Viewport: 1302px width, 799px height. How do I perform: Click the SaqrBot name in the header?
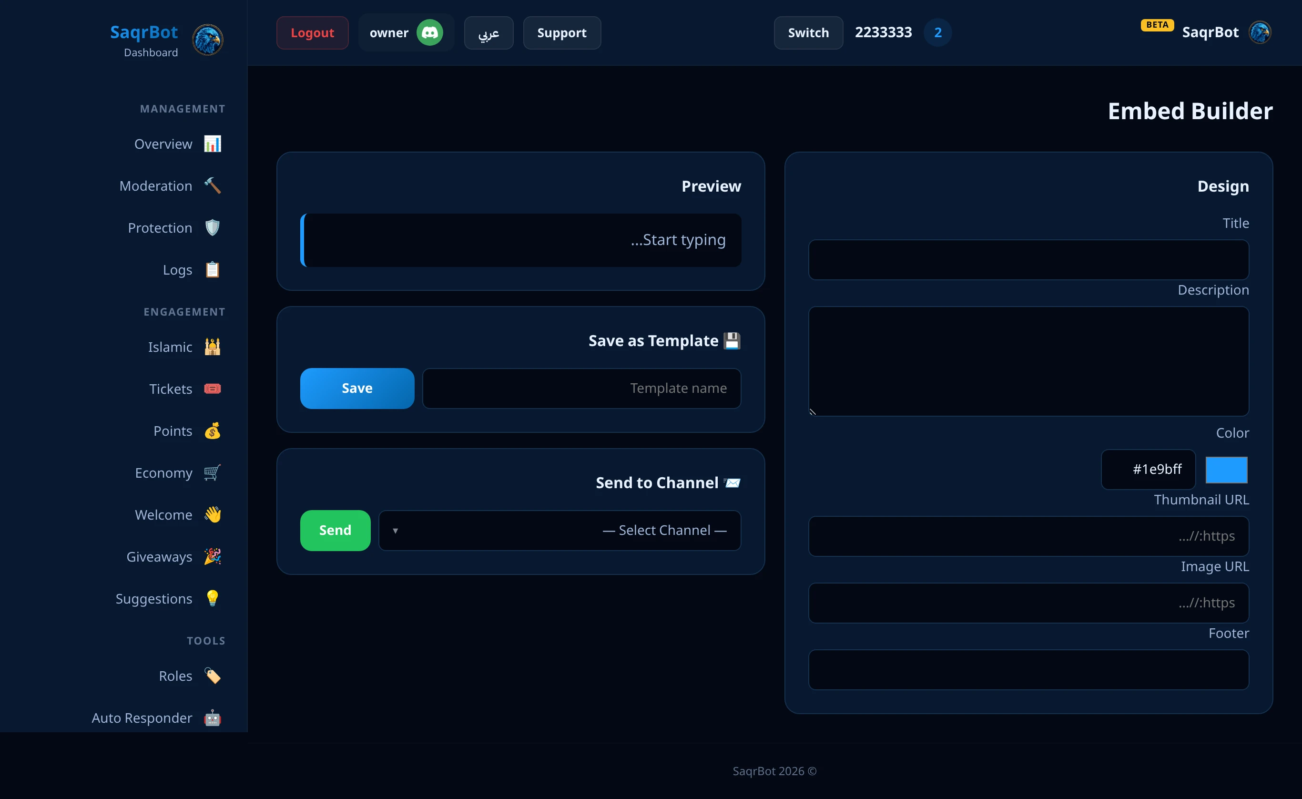pyautogui.click(x=1210, y=33)
